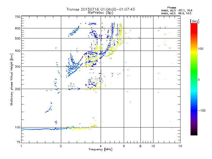The height and width of the screenshot is (159, 212).
Task: Click the 'RwPretec (8p)' subtitle
Action: pos(100,13)
